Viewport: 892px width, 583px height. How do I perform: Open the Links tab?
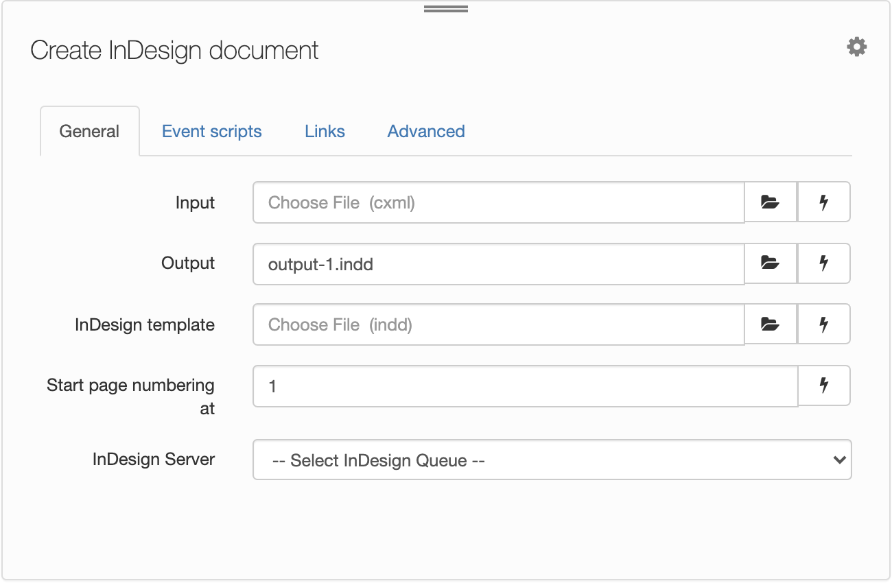(325, 131)
